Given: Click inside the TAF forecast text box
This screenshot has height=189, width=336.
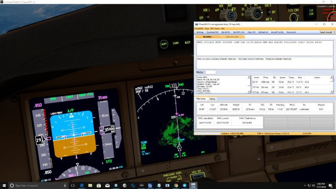Looking at the screenshot, I should pos(265,63).
